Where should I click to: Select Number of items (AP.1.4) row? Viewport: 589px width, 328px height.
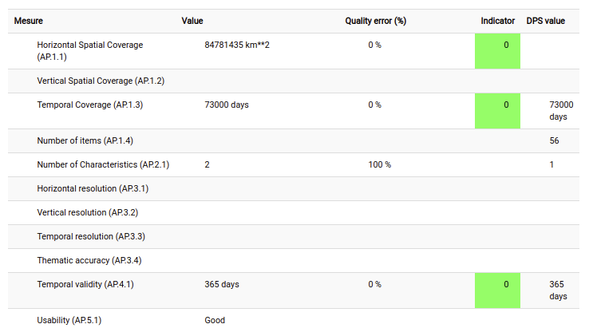click(x=294, y=141)
